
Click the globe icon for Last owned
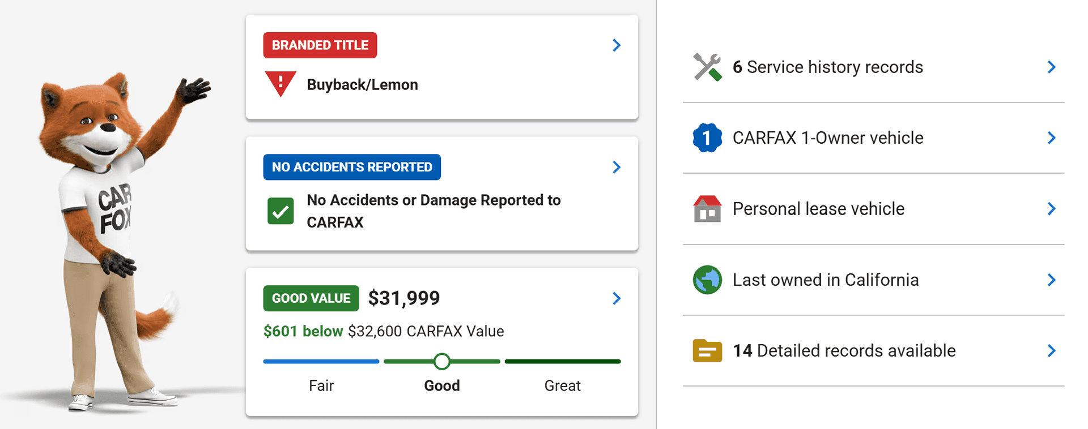[707, 280]
